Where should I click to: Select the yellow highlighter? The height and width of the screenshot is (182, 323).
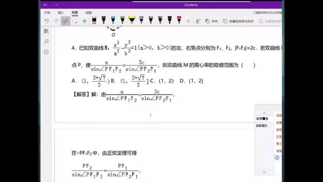132,20
